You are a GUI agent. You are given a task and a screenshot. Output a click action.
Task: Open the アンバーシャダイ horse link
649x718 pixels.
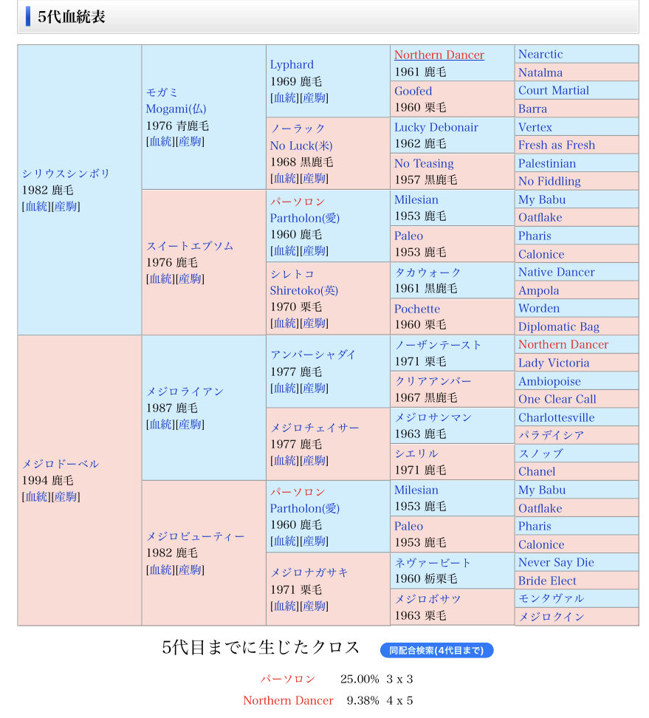(x=312, y=354)
